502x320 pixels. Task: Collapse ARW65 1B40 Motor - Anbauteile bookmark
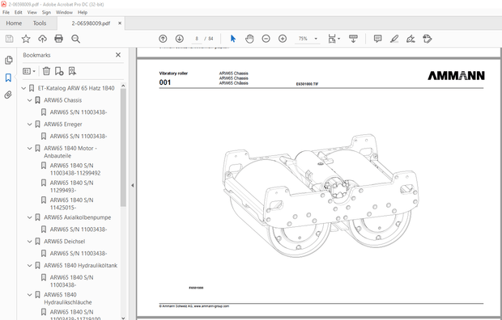pos(30,149)
